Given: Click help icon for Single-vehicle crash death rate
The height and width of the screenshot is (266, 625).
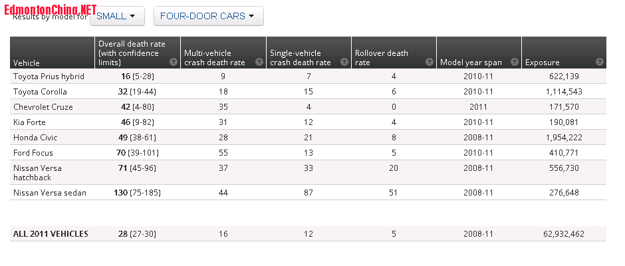Looking at the screenshot, I should (x=344, y=63).
